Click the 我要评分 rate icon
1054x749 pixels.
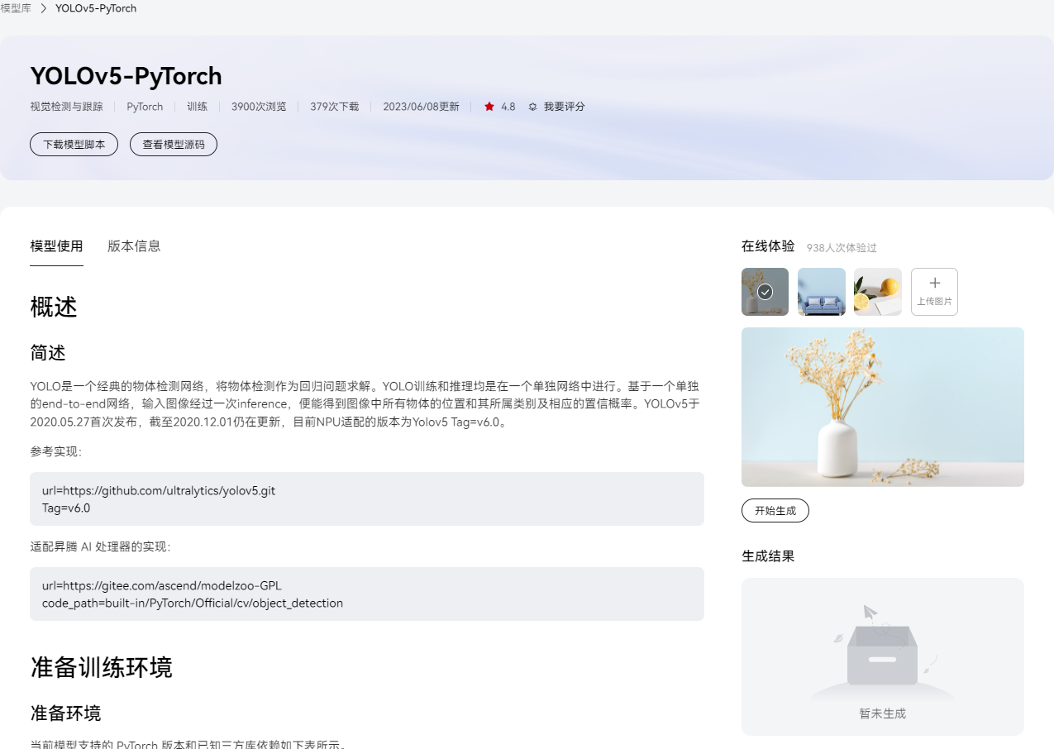533,107
